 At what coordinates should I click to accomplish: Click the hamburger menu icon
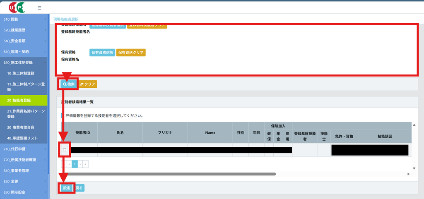click(39, 8)
